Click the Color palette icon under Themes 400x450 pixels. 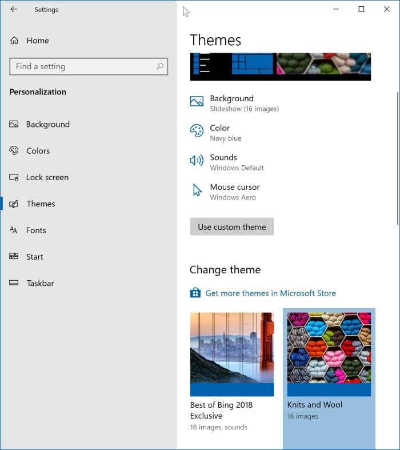pos(197,131)
